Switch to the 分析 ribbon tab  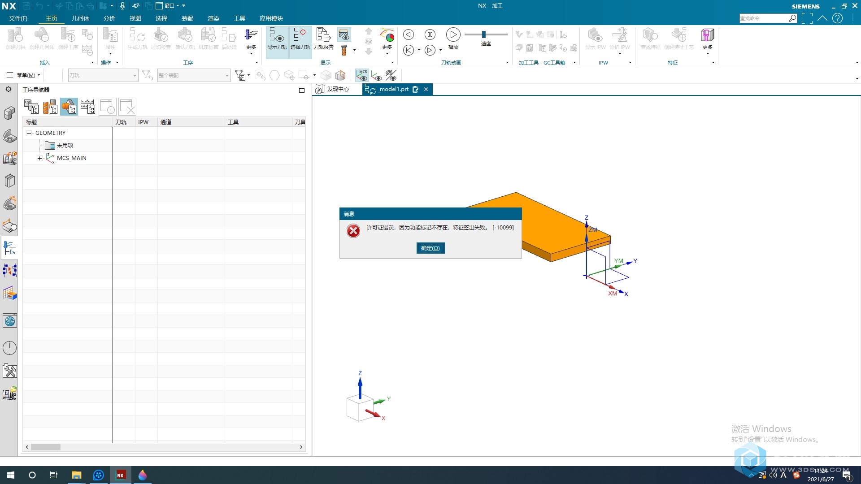(109, 18)
